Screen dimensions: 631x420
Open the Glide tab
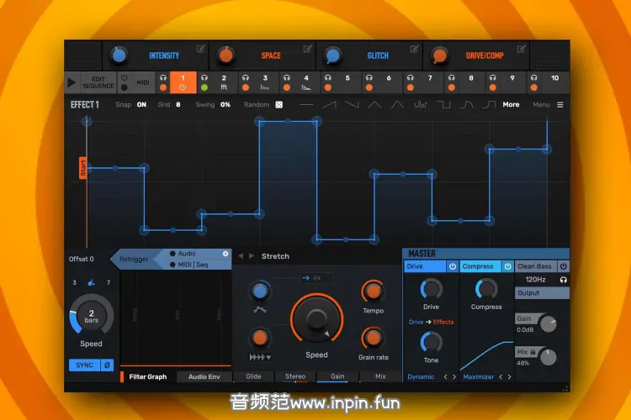(253, 376)
